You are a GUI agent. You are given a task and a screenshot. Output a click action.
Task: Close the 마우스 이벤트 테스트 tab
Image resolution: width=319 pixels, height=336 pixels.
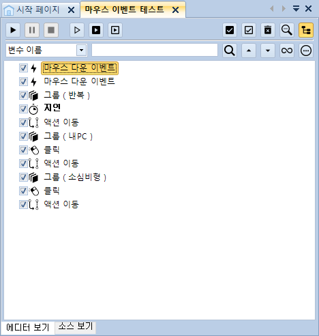coord(175,10)
